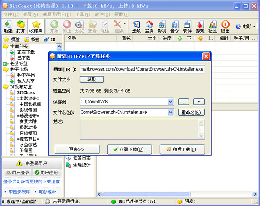Screen dimensions: 260x206
Task: Click the 查看 (View) toolbar icon
Action: click(x=92, y=27)
